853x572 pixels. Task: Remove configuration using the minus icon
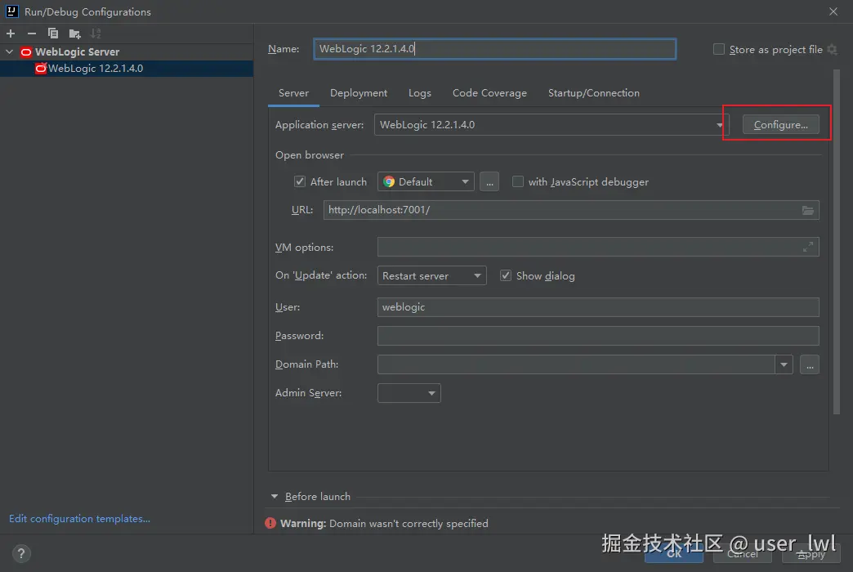point(32,34)
